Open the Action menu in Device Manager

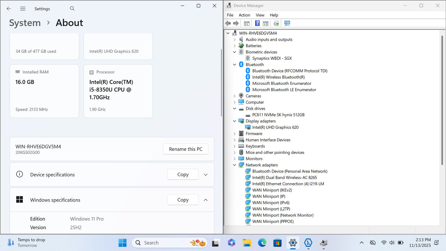(x=244, y=15)
